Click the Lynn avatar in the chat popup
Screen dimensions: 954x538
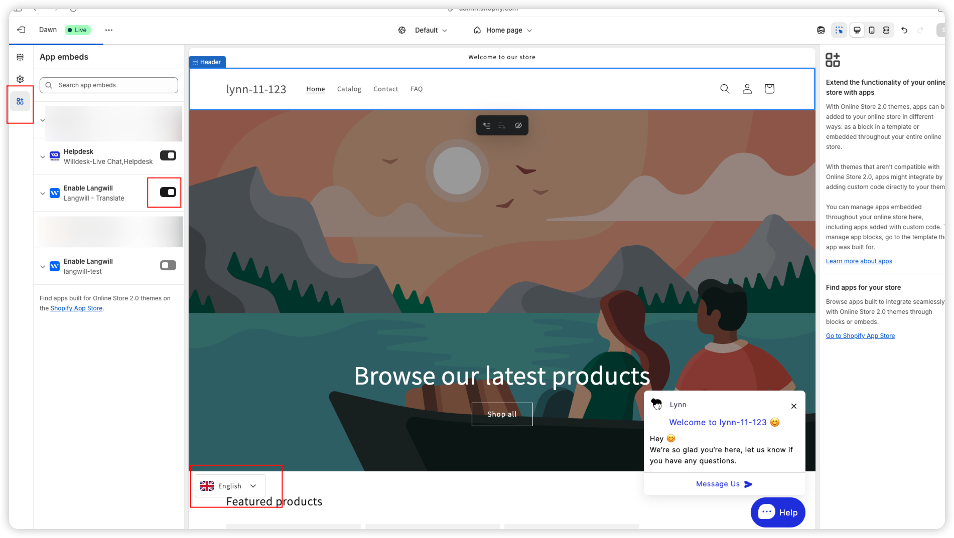click(656, 404)
